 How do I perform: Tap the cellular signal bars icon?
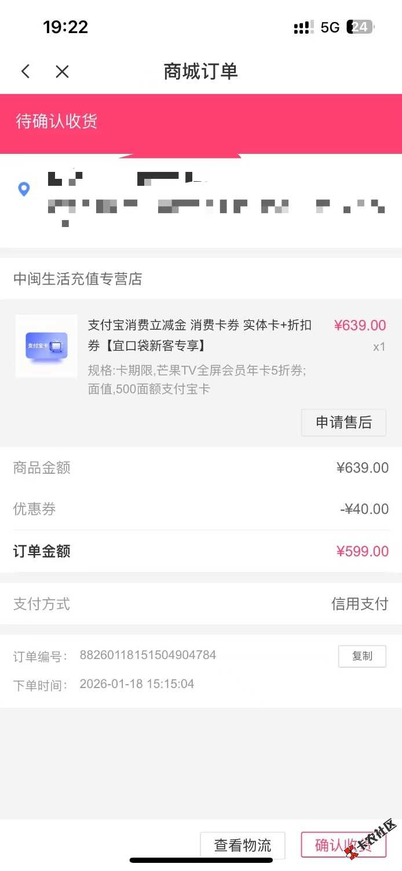(302, 27)
